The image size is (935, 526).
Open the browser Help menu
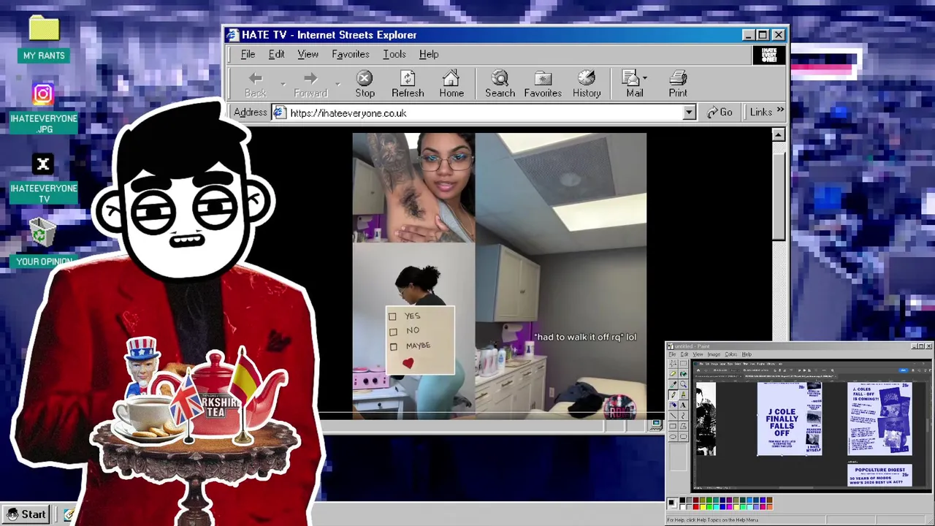point(429,54)
